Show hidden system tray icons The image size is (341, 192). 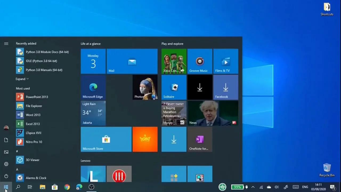click(253, 187)
